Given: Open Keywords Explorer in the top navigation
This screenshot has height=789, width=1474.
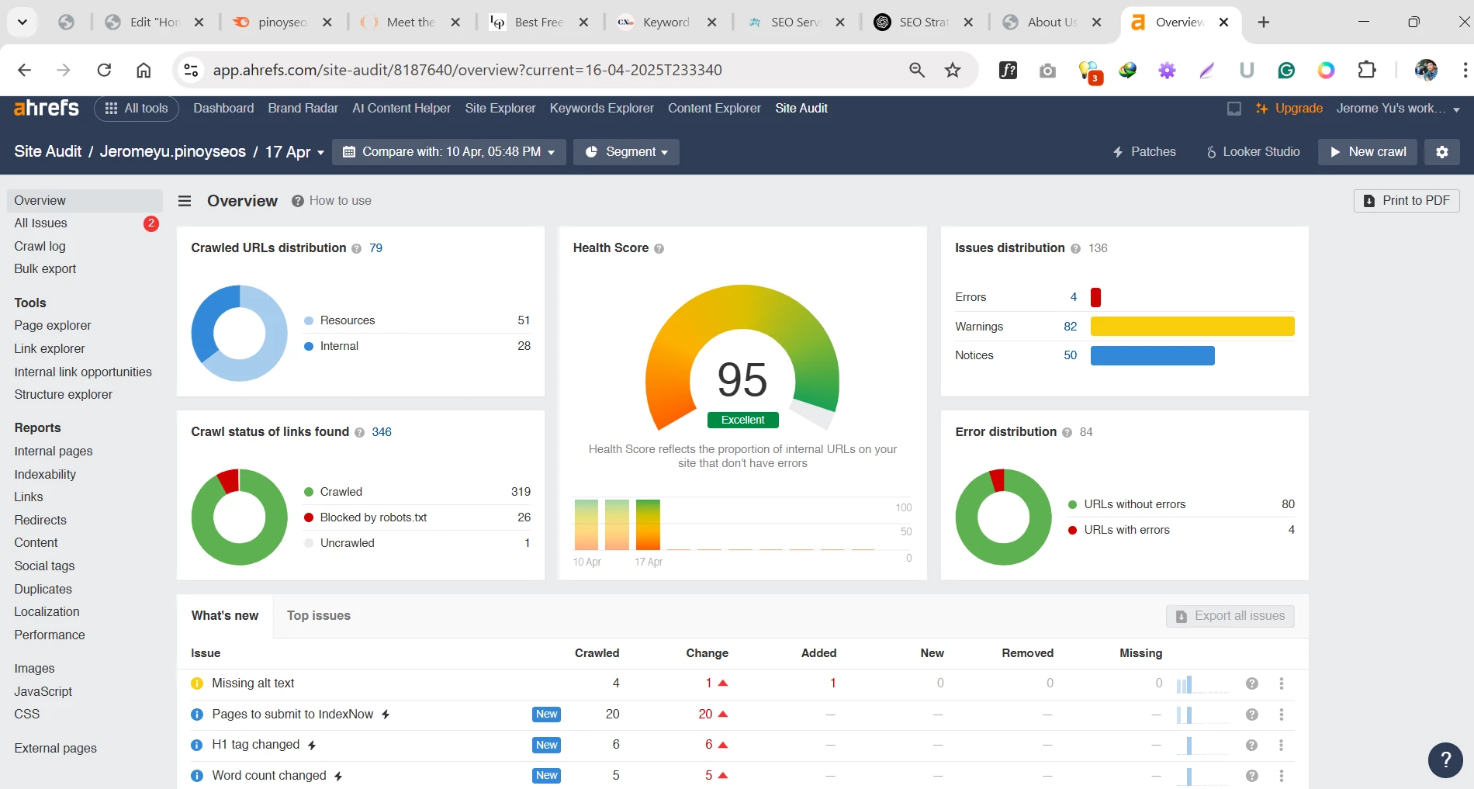Looking at the screenshot, I should (x=602, y=109).
